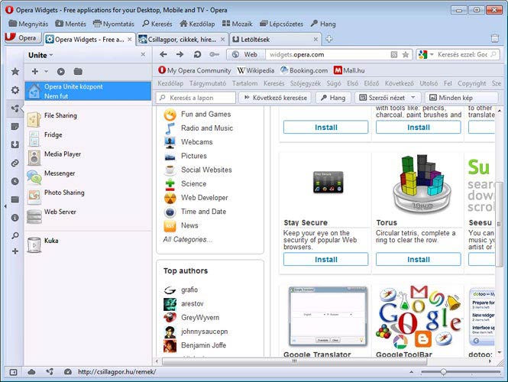Expand the Szerzői nézet dropdown
Screen dimensions: 508x382
[413, 97]
